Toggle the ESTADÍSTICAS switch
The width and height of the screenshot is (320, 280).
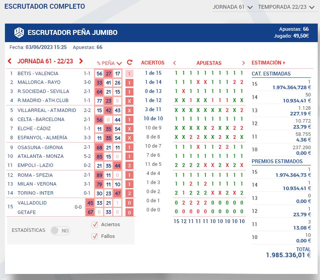click(x=60, y=231)
